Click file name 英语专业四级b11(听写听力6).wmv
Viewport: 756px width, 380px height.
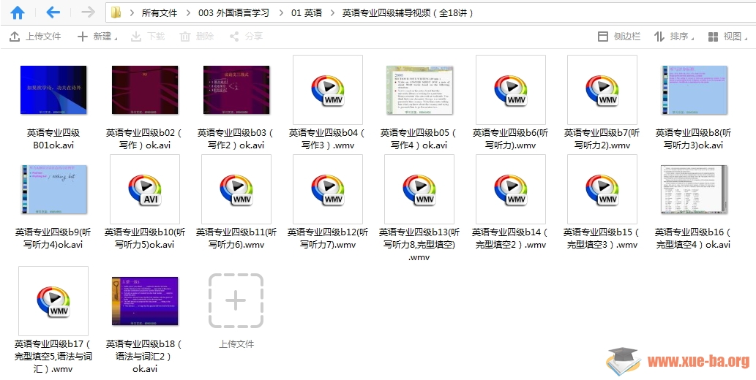(x=236, y=238)
